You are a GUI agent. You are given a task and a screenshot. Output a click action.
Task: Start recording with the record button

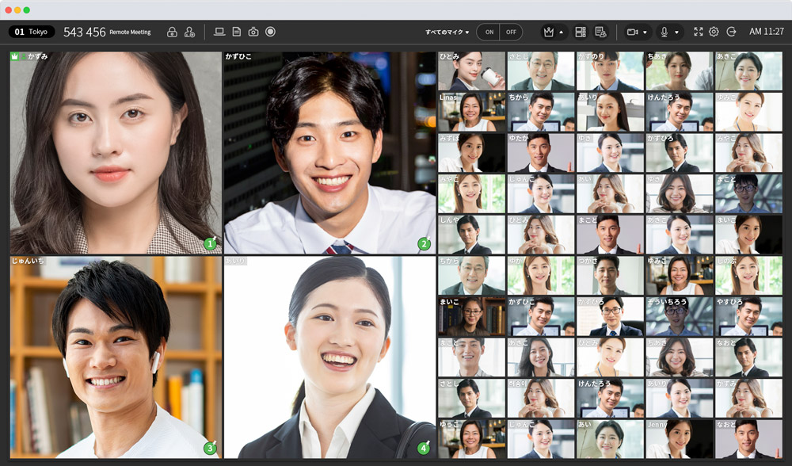click(x=271, y=32)
